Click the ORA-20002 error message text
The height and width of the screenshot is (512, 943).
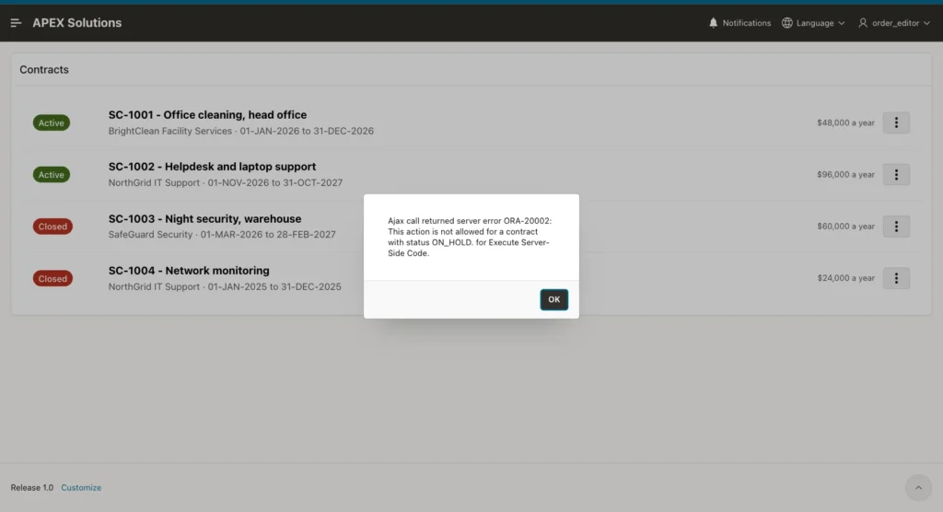pyautogui.click(x=469, y=237)
